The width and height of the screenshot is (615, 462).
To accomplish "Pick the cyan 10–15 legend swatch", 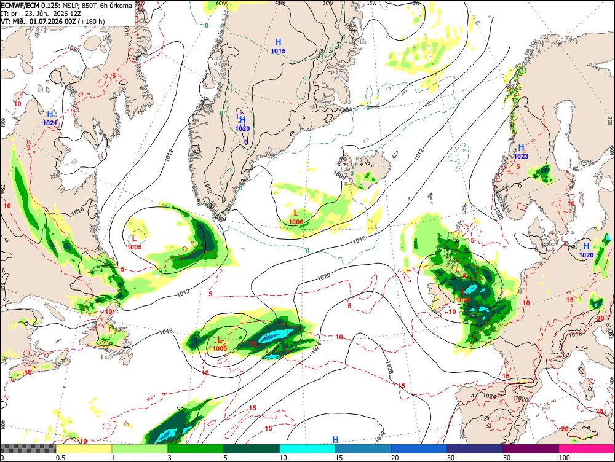I will coord(307,448).
